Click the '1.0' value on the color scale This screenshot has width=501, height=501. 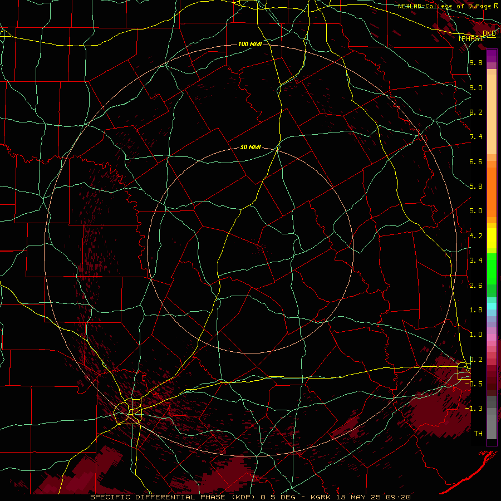(476, 335)
